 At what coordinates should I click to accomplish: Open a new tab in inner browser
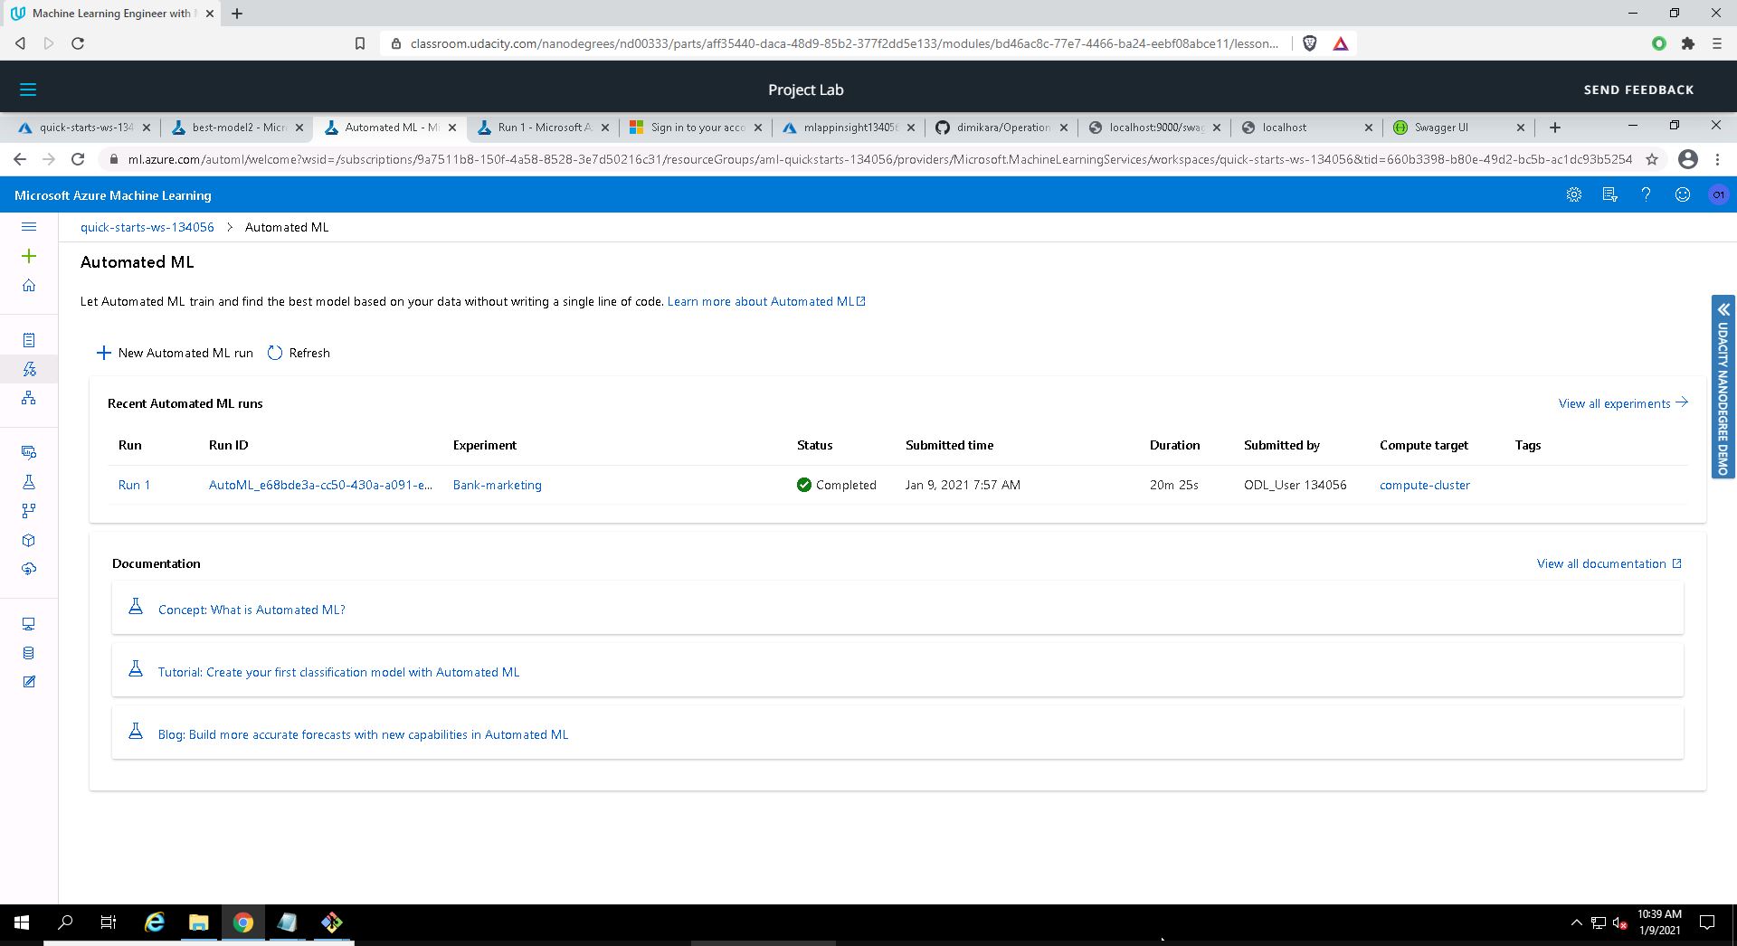click(1555, 128)
